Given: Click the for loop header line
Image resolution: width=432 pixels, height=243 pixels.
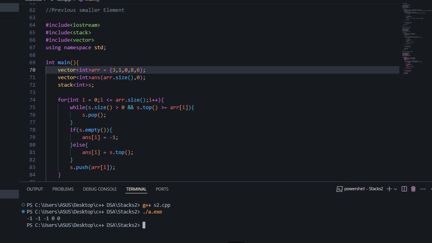Looking at the screenshot, I should [x=111, y=100].
